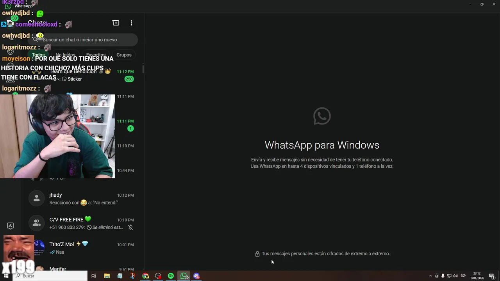Click the end-to-end encryption notice text
Screen dimensions: 500x281
click(x=326, y=254)
